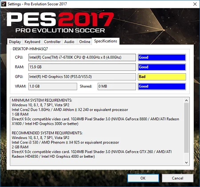Click the yellow Bad rating for GPU
The height and width of the screenshot is (187, 200).
click(x=162, y=77)
